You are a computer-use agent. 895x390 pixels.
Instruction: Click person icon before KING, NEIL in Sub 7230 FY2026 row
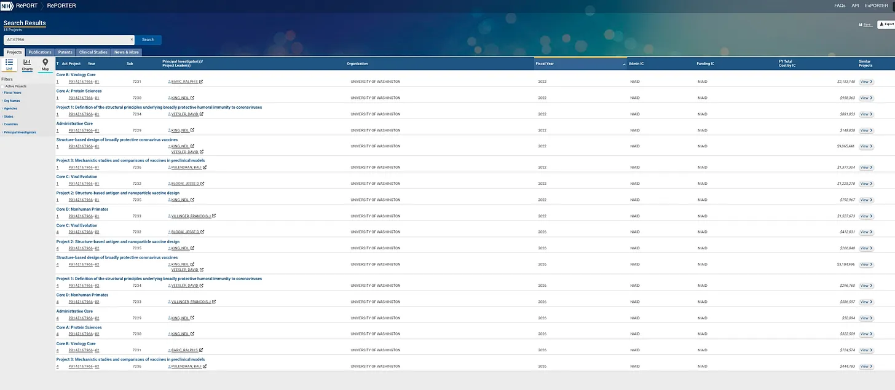(169, 334)
